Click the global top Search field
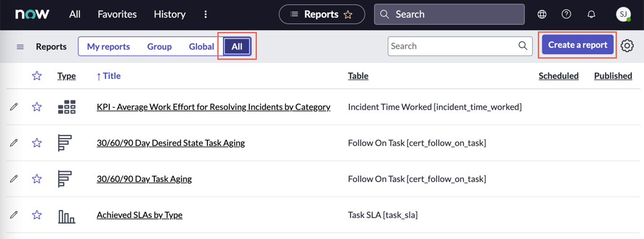Viewport: 644px width, 239px height. [450, 14]
